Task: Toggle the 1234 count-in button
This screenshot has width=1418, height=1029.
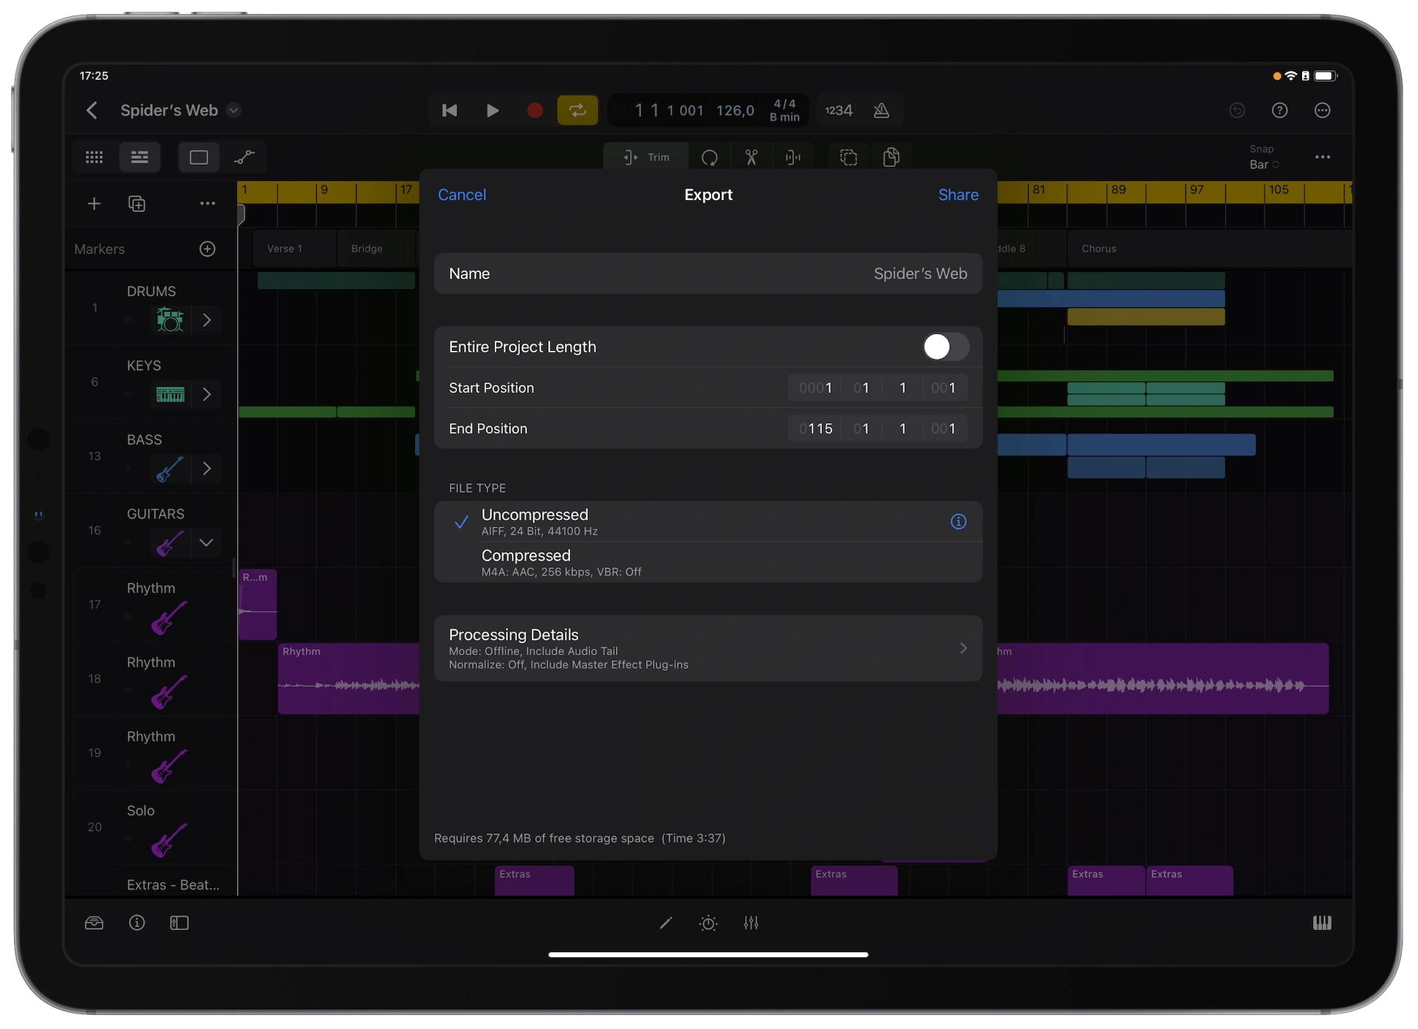Action: coord(839,111)
